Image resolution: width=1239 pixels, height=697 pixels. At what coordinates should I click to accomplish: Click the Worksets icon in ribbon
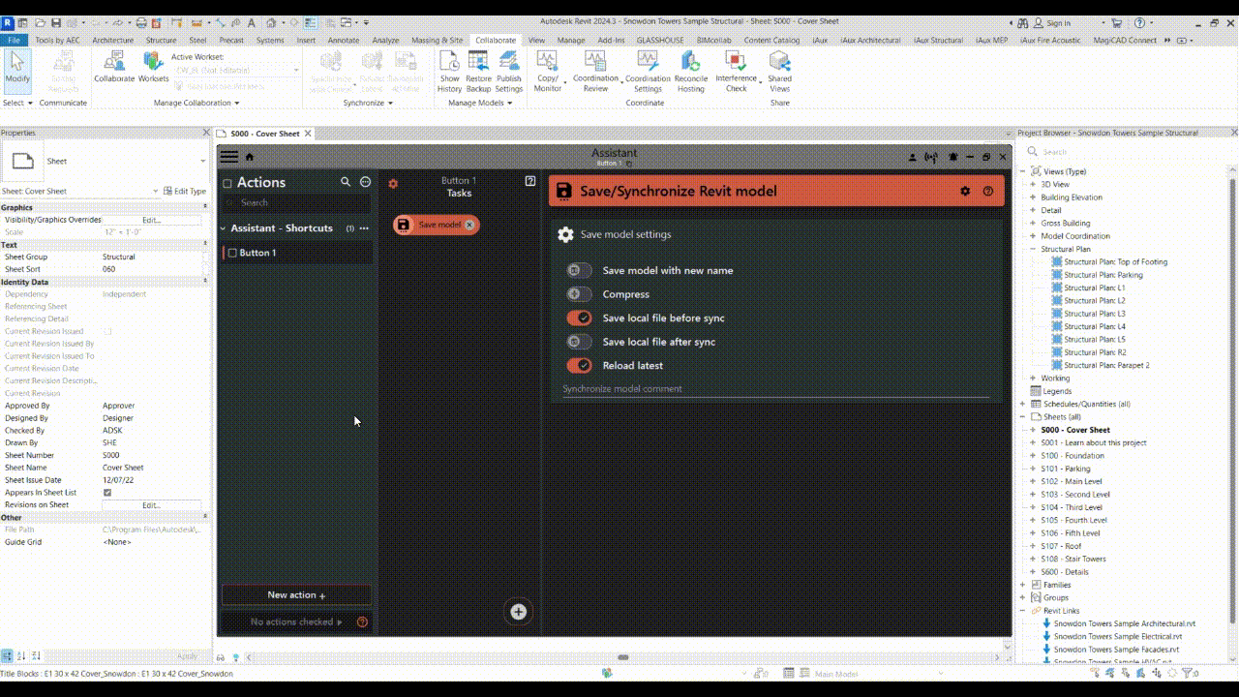point(153,64)
